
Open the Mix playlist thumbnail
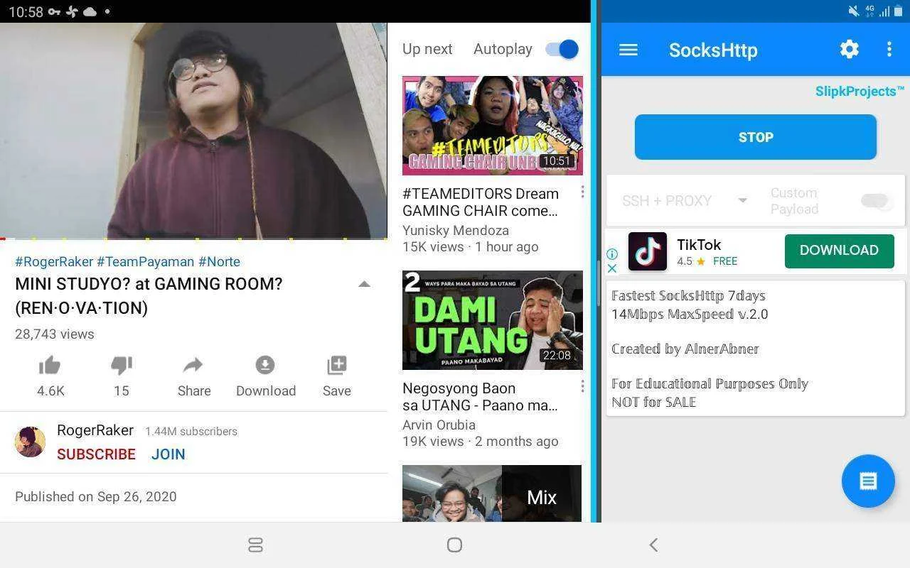[x=492, y=493]
